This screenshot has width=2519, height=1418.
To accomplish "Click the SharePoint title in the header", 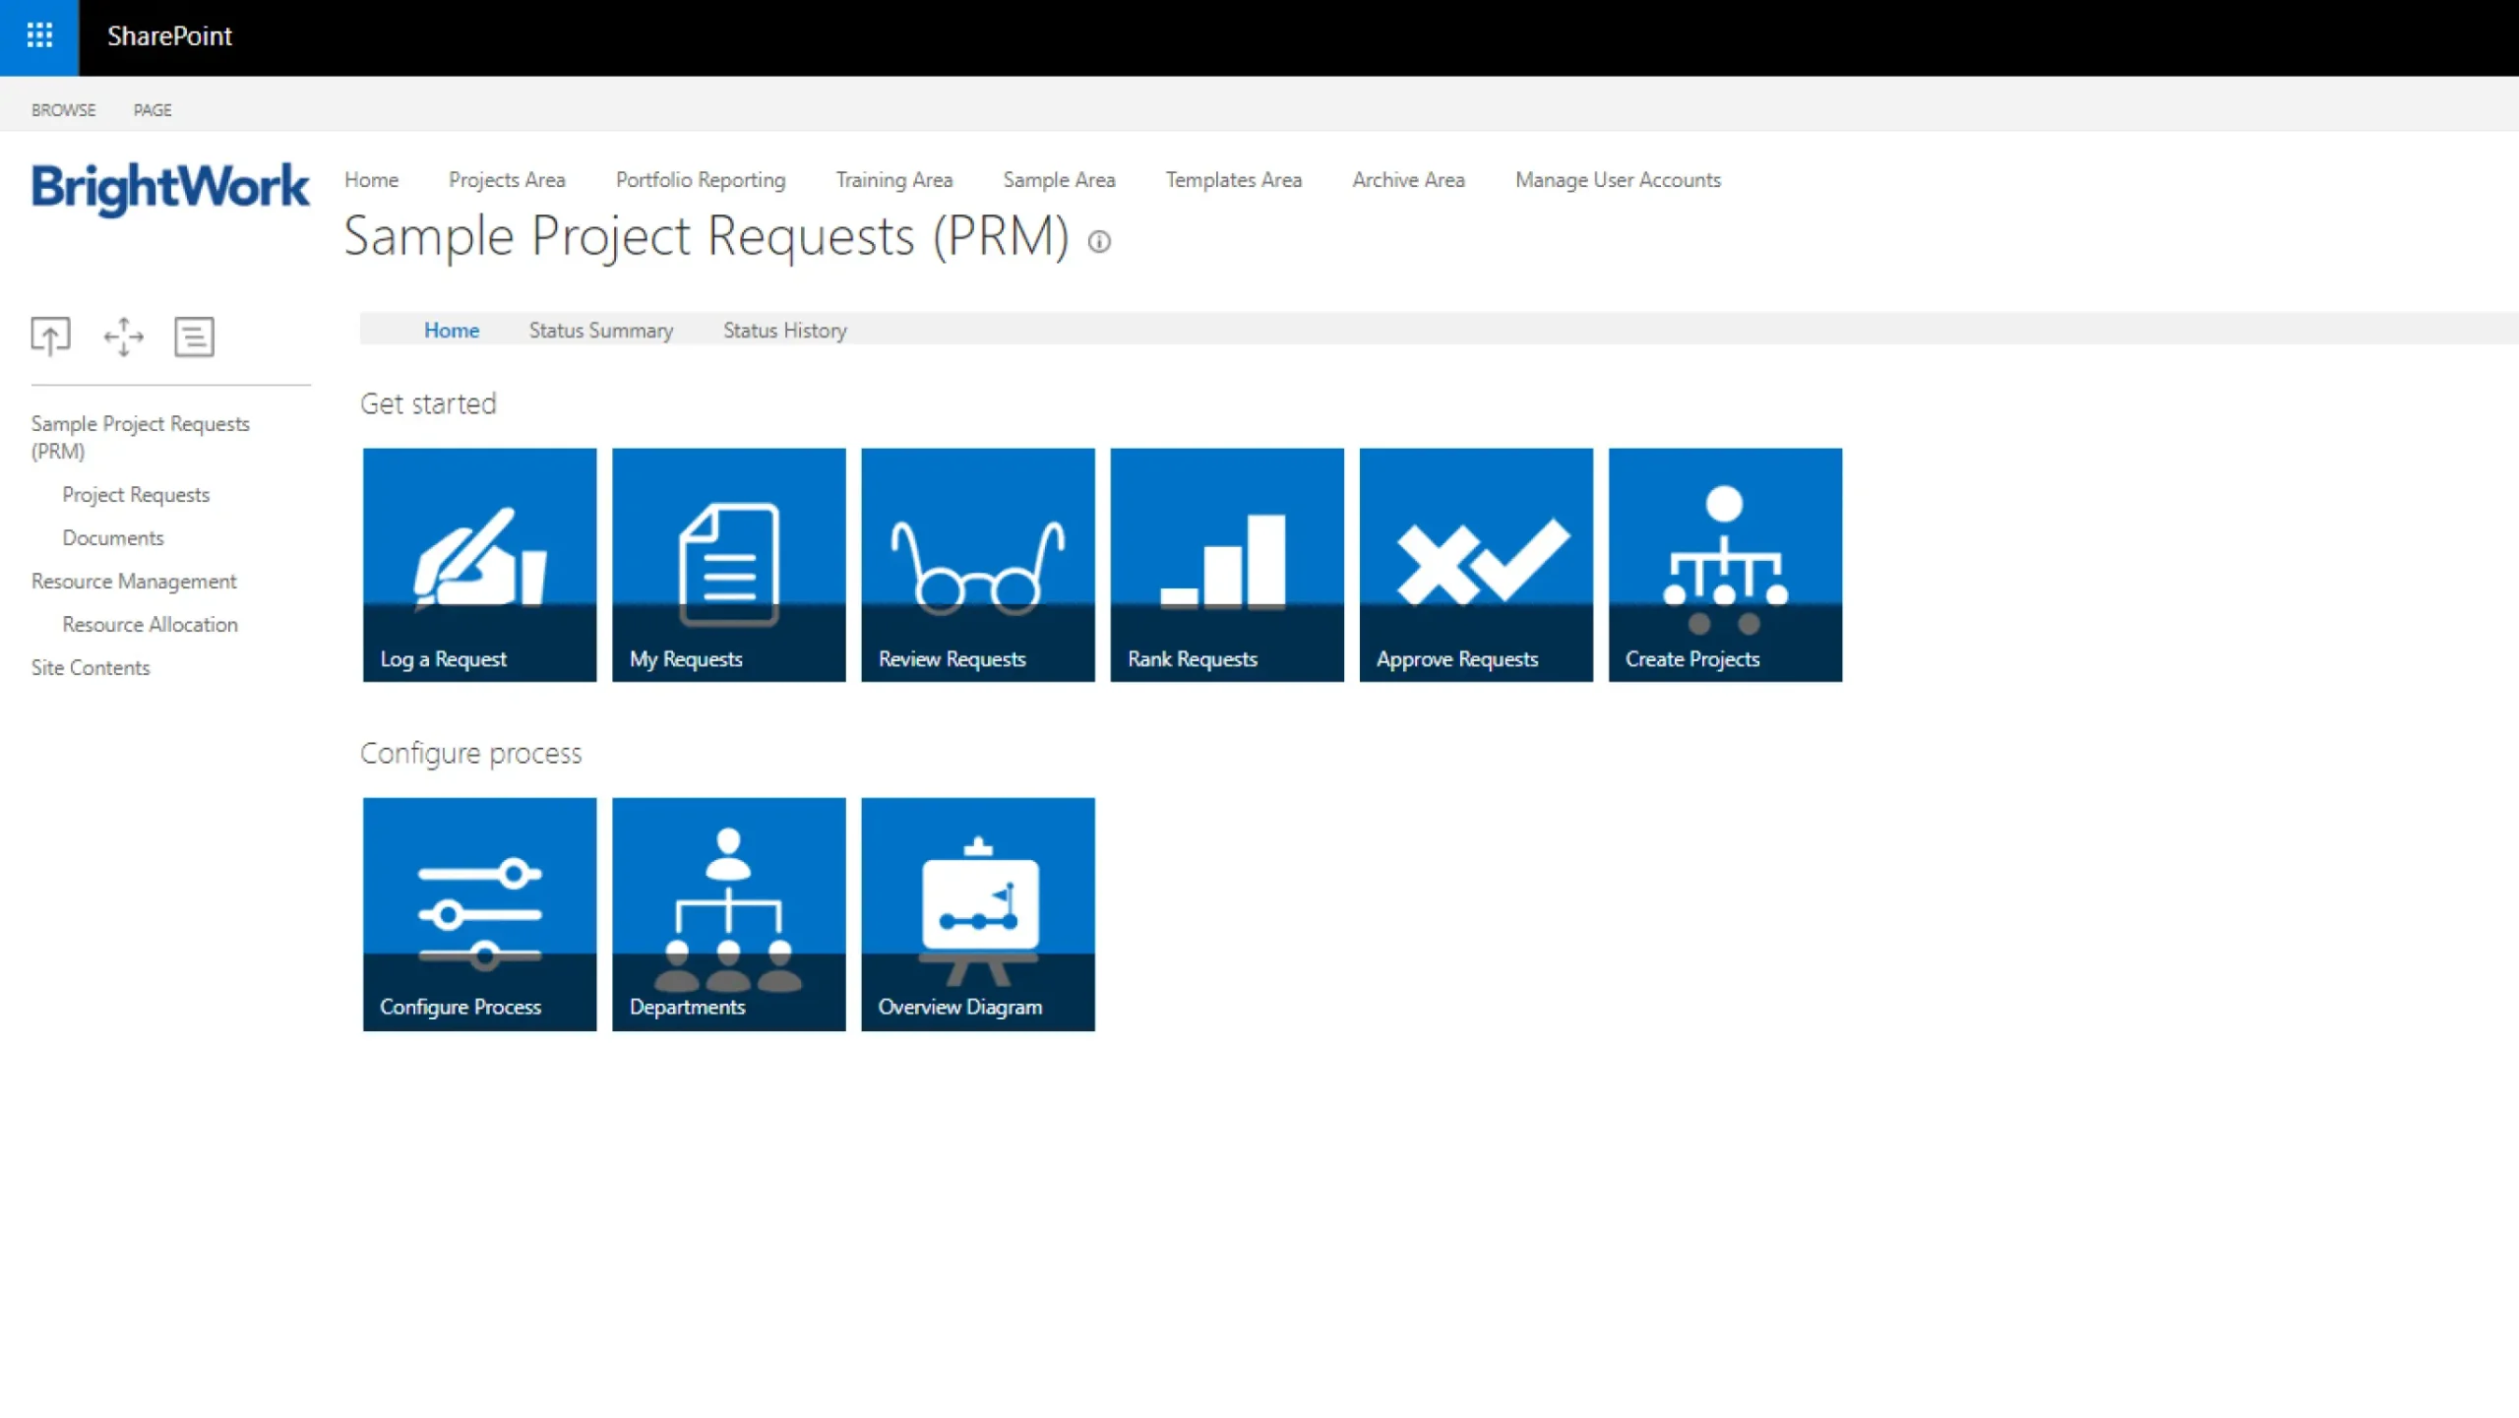I will [x=169, y=36].
